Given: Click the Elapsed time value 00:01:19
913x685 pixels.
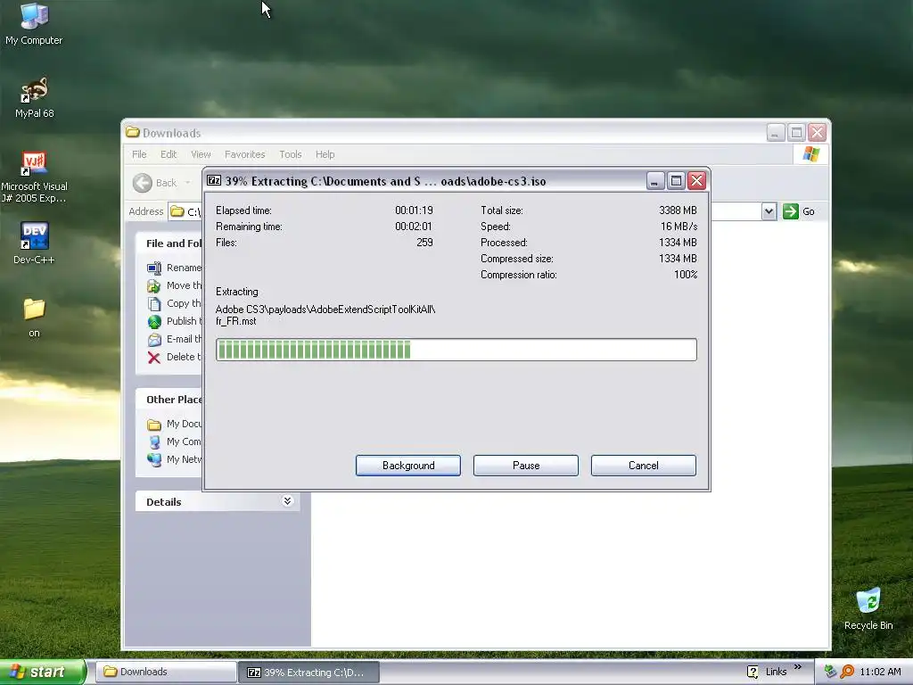Looking at the screenshot, I should tap(414, 210).
